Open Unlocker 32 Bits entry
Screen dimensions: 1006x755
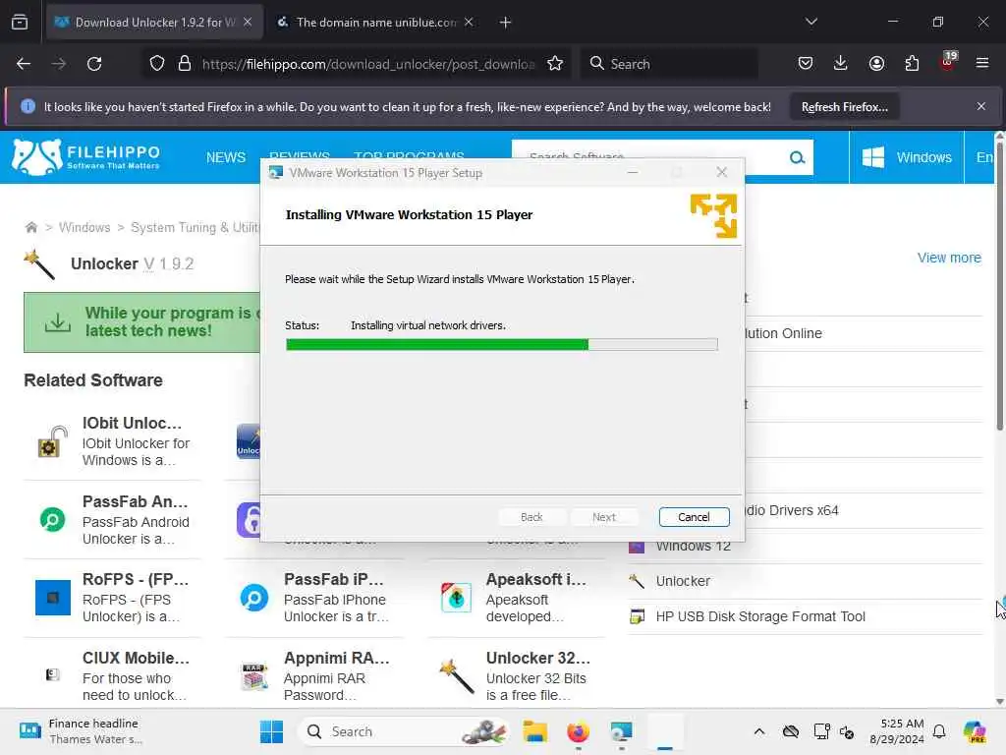tap(517, 676)
